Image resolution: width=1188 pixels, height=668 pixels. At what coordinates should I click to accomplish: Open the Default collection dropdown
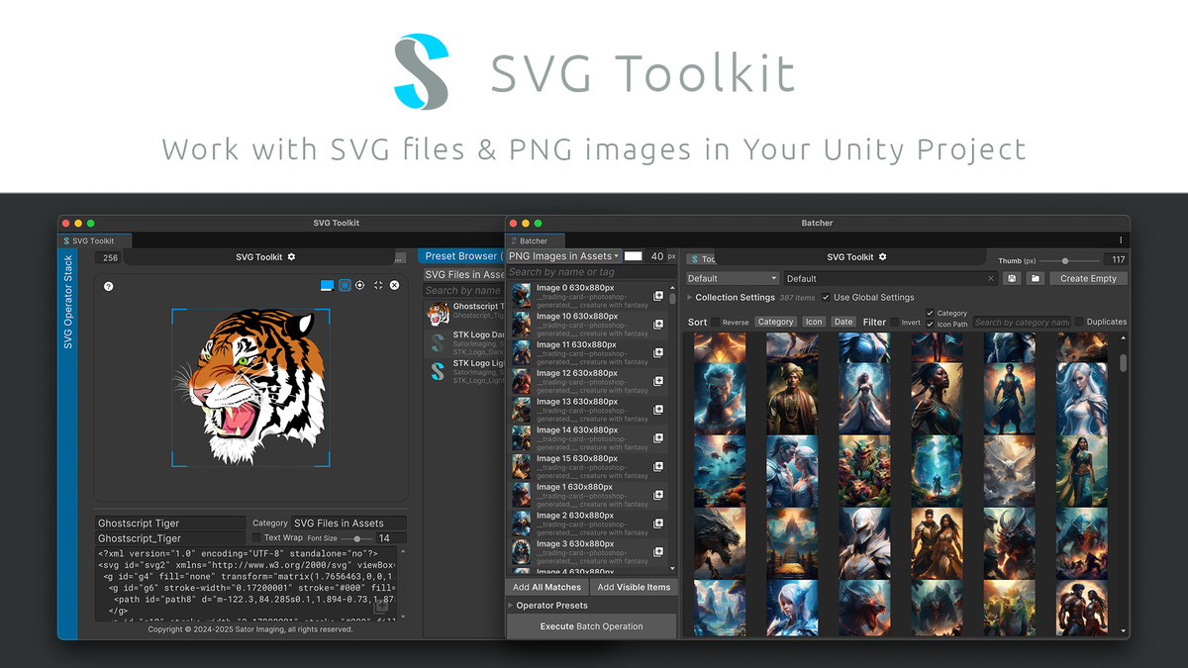(x=733, y=279)
